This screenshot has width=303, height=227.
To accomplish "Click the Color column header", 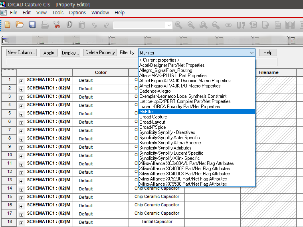I will click(101, 72).
